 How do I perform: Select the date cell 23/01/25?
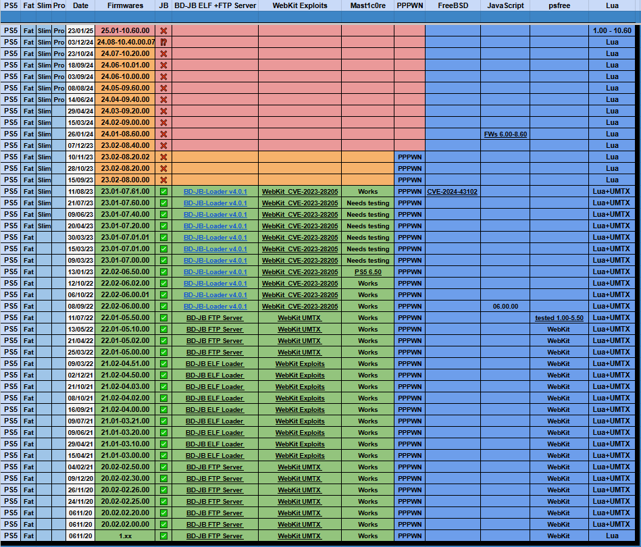(x=80, y=30)
